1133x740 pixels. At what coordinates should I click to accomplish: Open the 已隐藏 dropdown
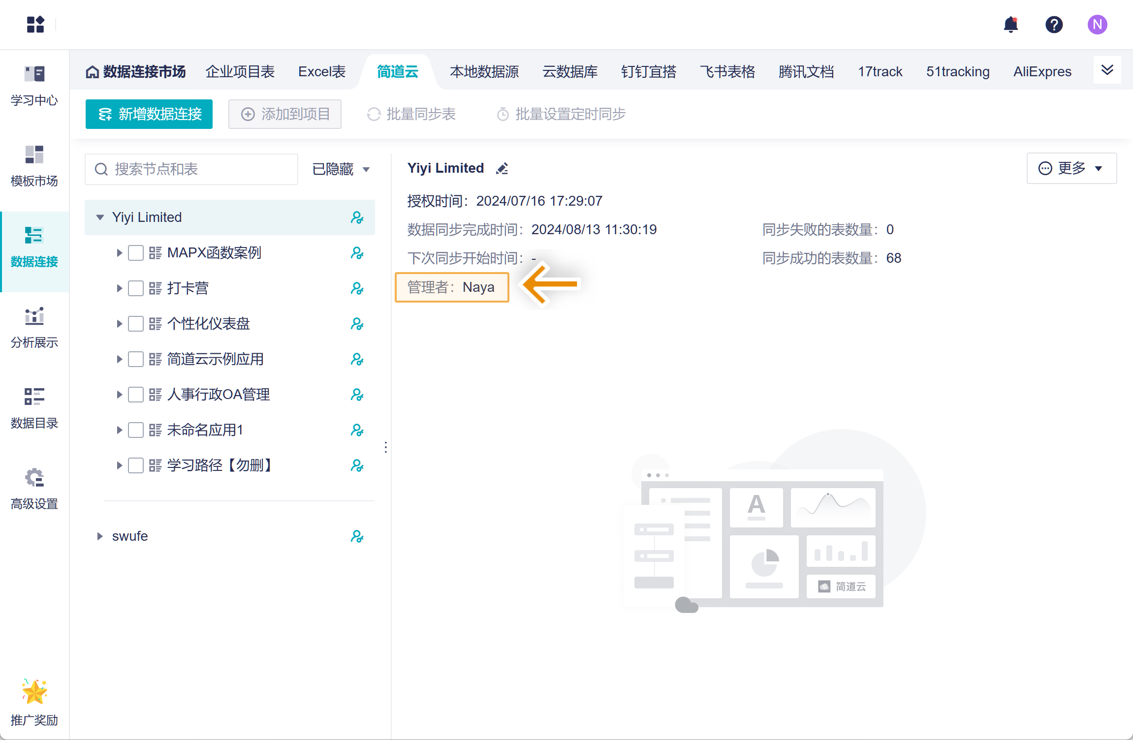[341, 169]
